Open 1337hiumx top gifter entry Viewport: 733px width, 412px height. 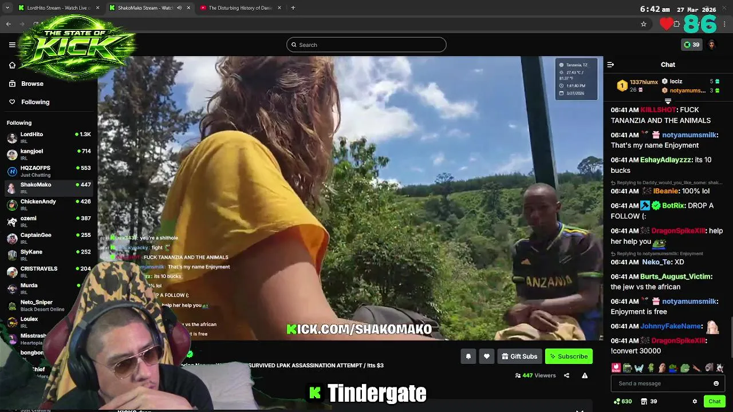[x=638, y=86]
